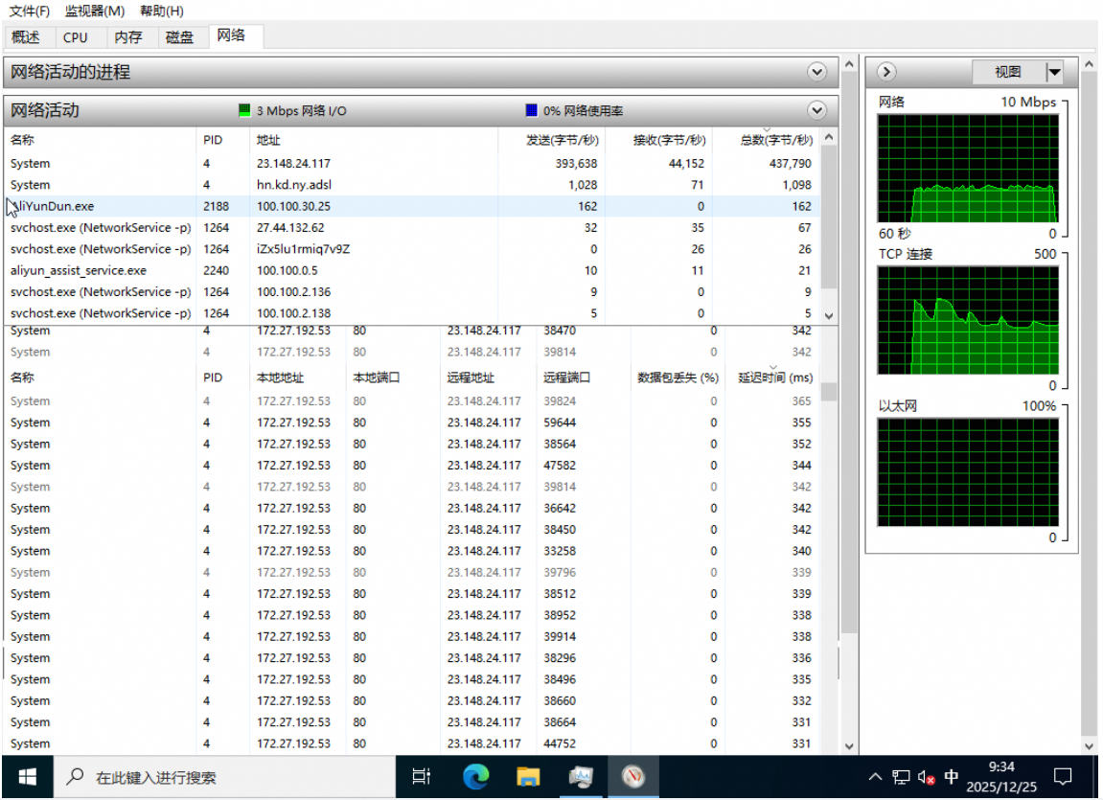Open the Windows Start menu

26,776
